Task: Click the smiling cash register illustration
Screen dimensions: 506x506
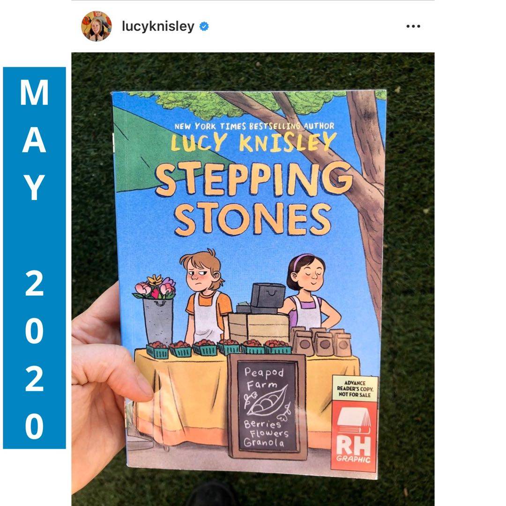Action: point(267,296)
